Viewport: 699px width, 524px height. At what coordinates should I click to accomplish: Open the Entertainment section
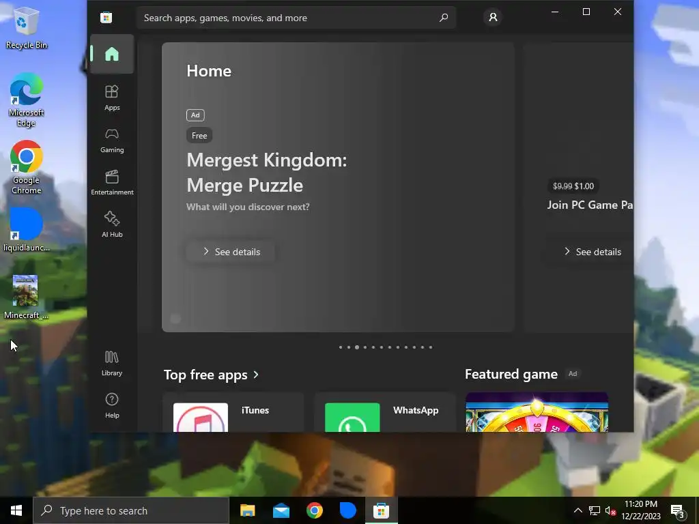coord(112,182)
